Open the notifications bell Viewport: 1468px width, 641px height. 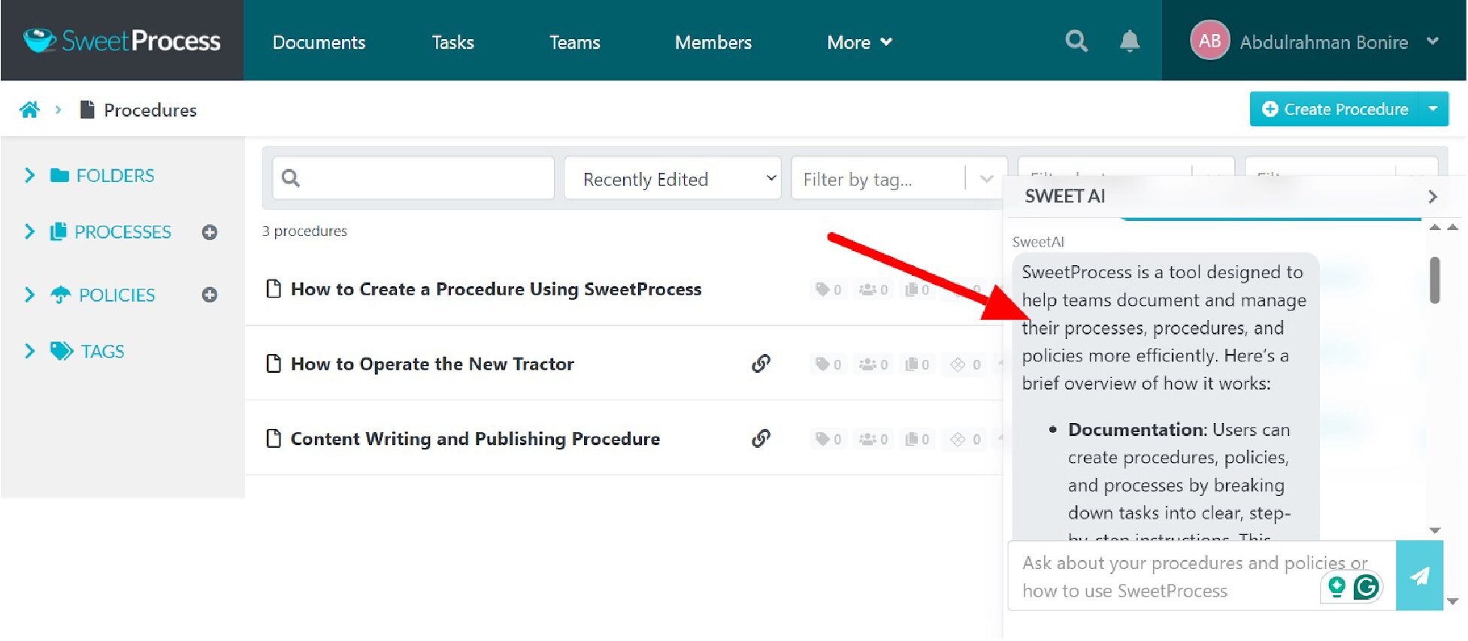(x=1129, y=41)
